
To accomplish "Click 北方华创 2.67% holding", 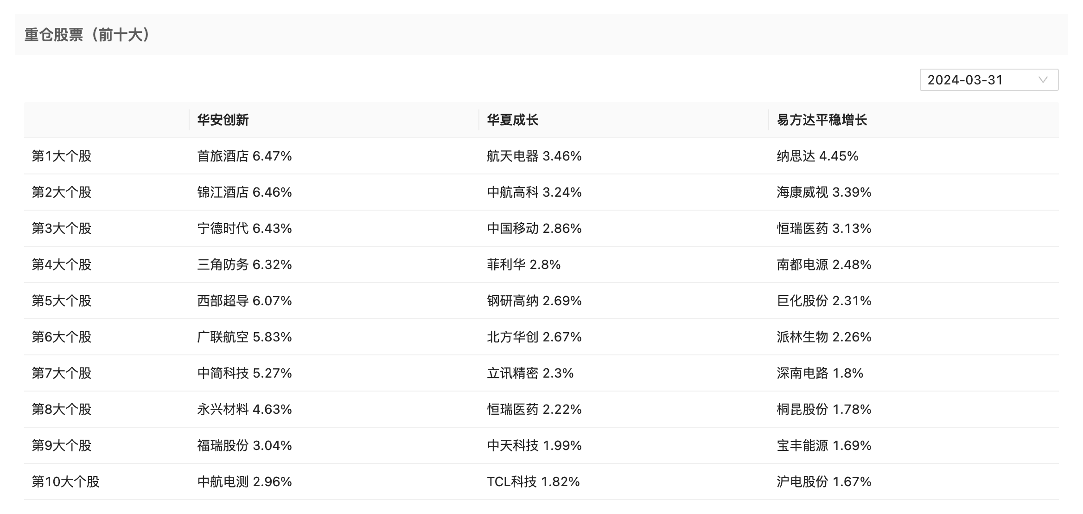I will [534, 337].
